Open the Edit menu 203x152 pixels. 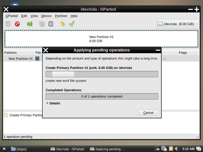pos(24,16)
